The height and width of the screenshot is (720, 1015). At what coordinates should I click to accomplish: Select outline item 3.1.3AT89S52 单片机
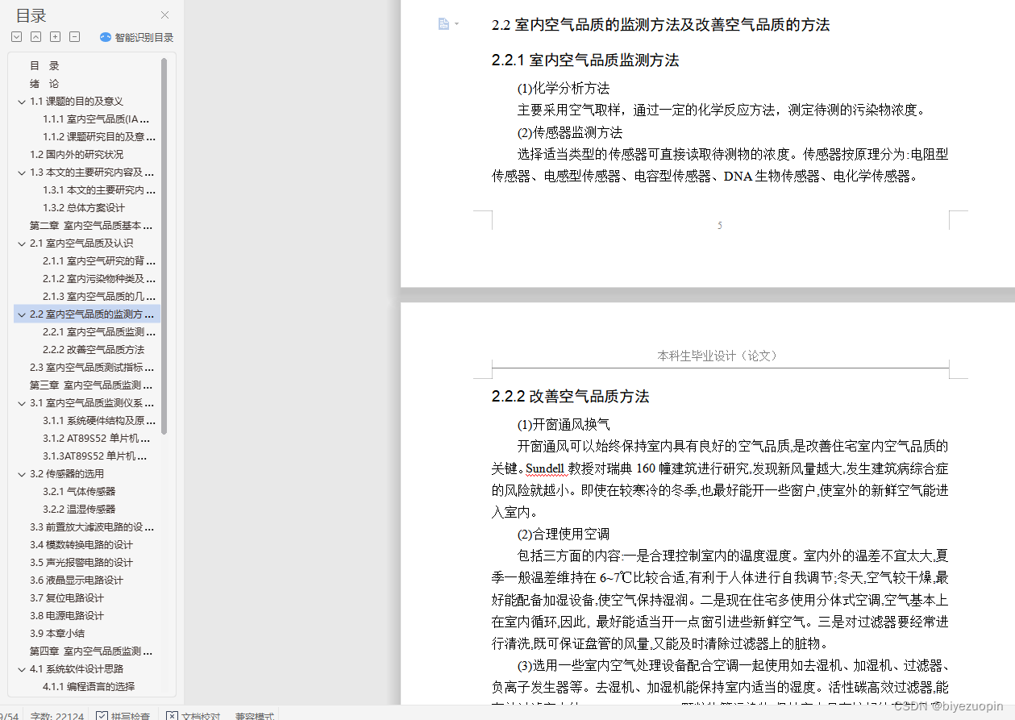tap(94, 456)
